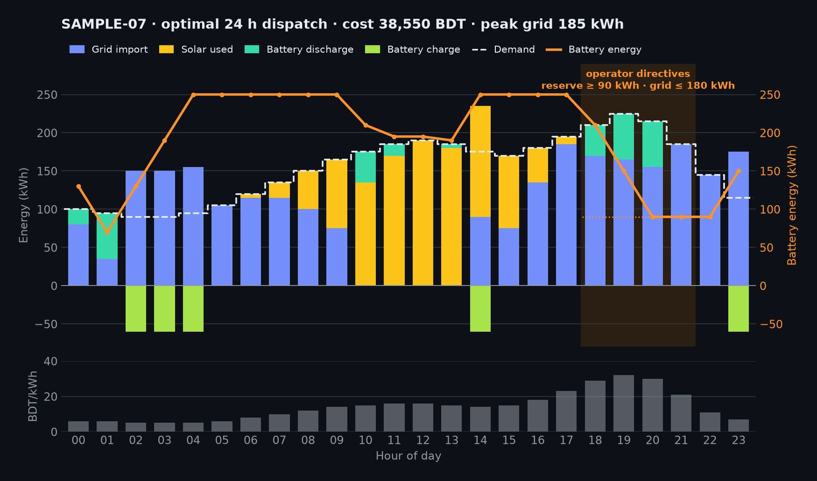The height and width of the screenshot is (481, 817).
Task: Click the hour 23 battery charge bar
Action: (738, 309)
